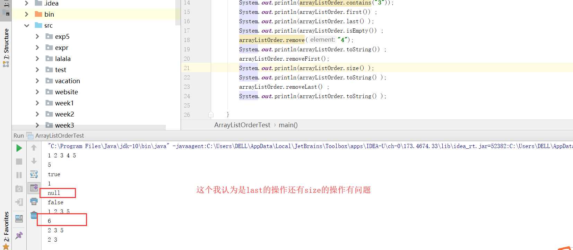Select the src folder row

[94, 25]
